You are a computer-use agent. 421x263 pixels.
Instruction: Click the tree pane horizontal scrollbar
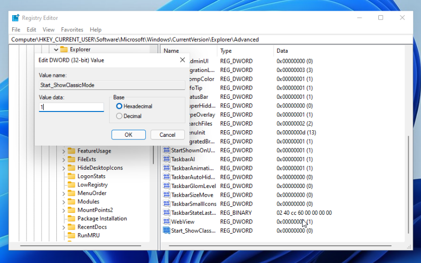(81, 245)
